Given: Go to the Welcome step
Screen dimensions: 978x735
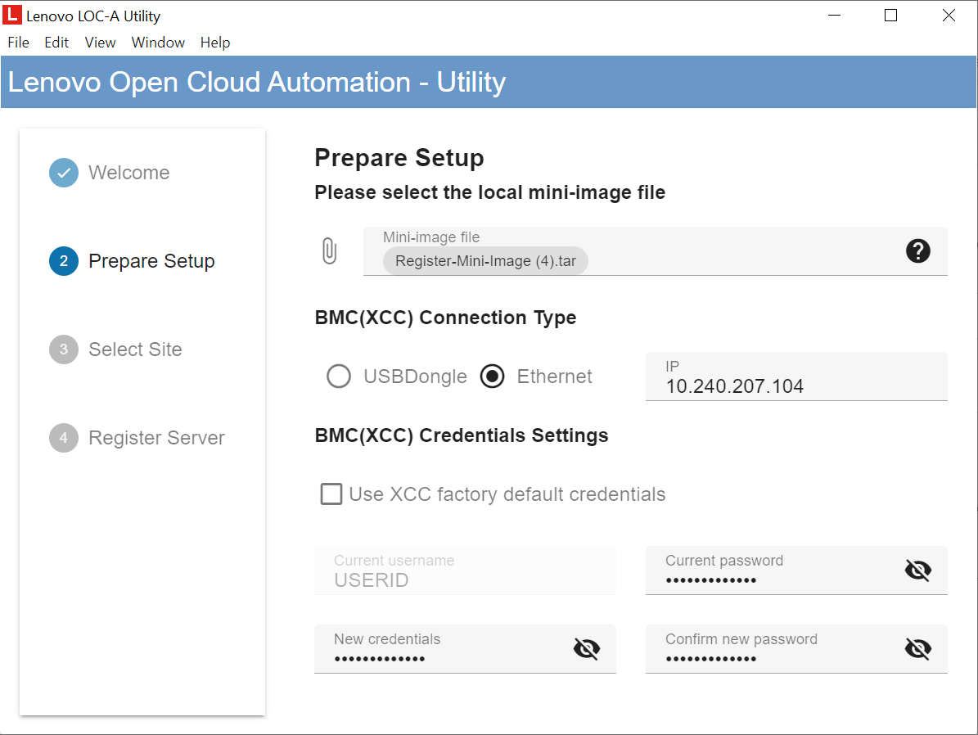Looking at the screenshot, I should 129,173.
